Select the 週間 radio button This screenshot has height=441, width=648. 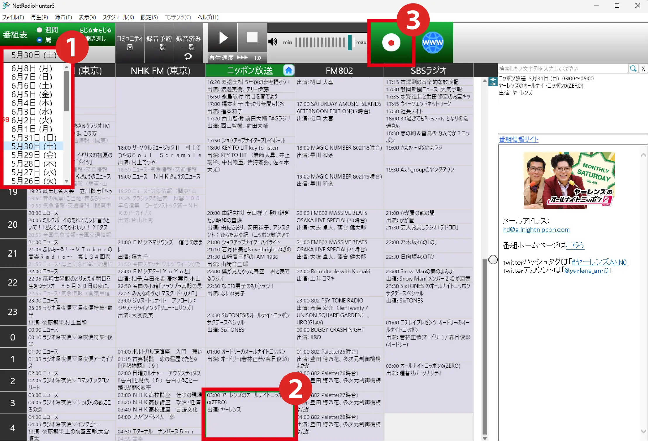(x=40, y=30)
